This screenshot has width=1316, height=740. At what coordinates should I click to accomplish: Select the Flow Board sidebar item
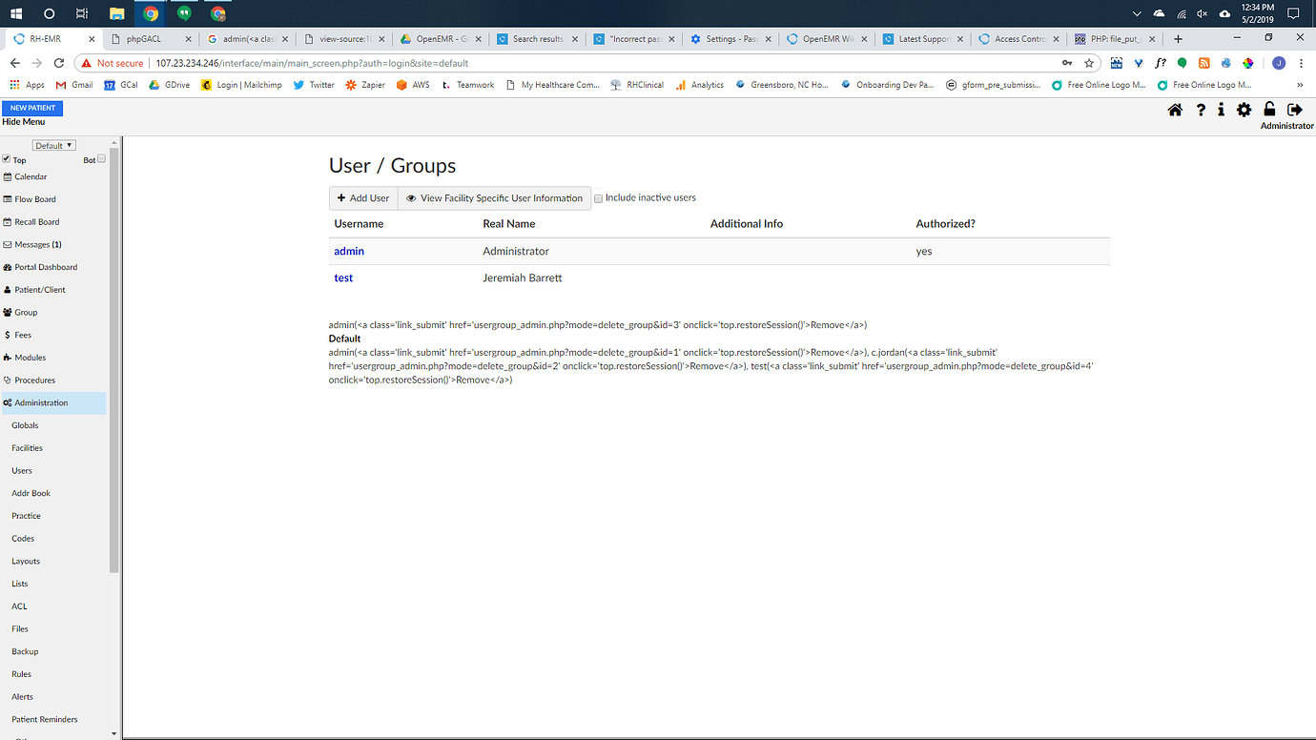tap(36, 198)
